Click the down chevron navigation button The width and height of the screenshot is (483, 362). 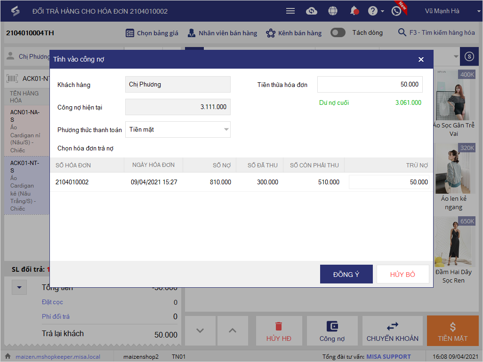(200, 331)
